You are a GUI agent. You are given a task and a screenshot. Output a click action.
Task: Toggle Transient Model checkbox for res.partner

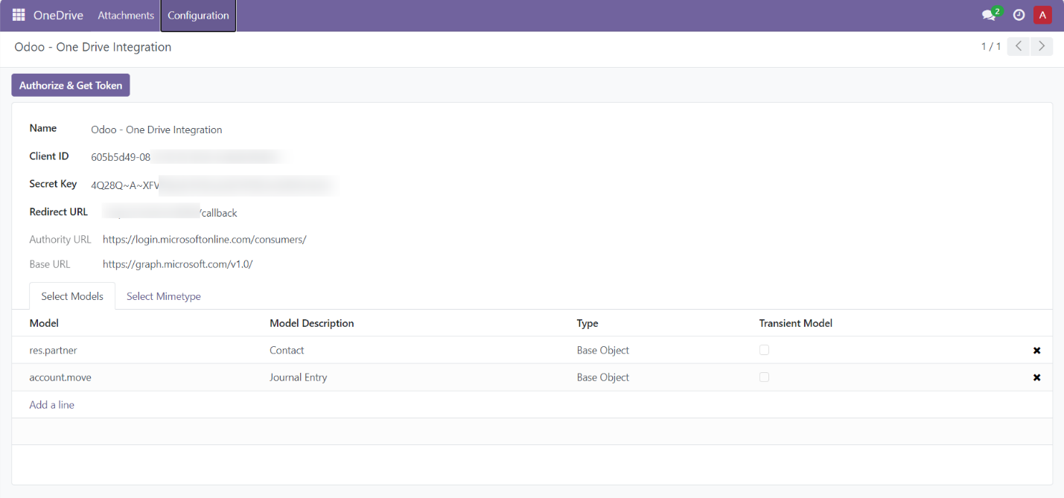(x=764, y=350)
